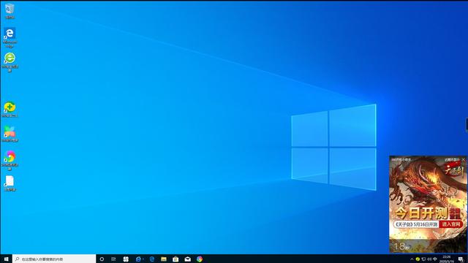Launch Microsoft Edge from the taskbar
468x263 pixels.
pyautogui.click(x=152, y=259)
